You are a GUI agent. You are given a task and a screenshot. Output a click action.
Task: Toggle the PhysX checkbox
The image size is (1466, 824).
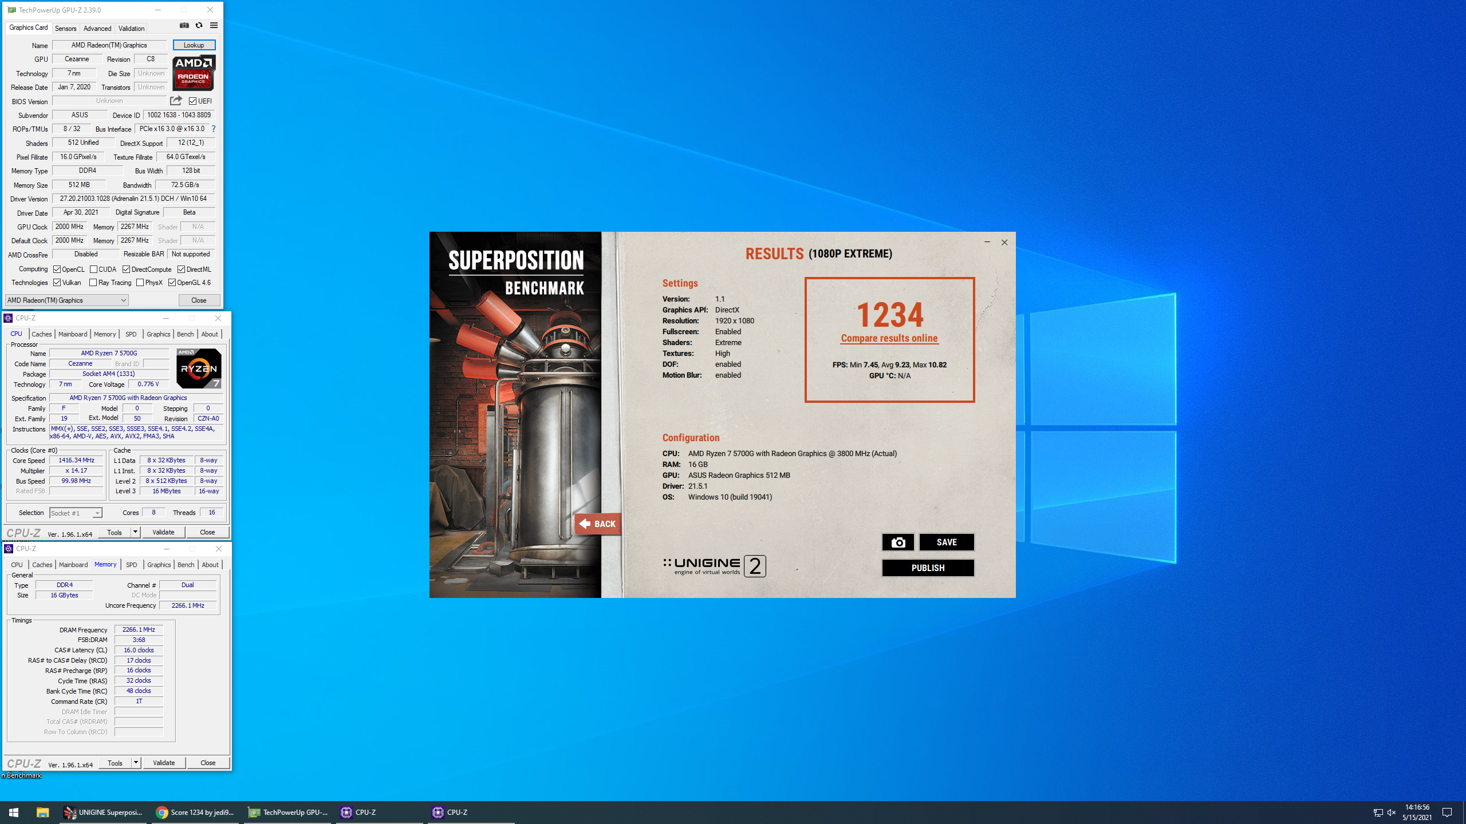[x=140, y=283]
